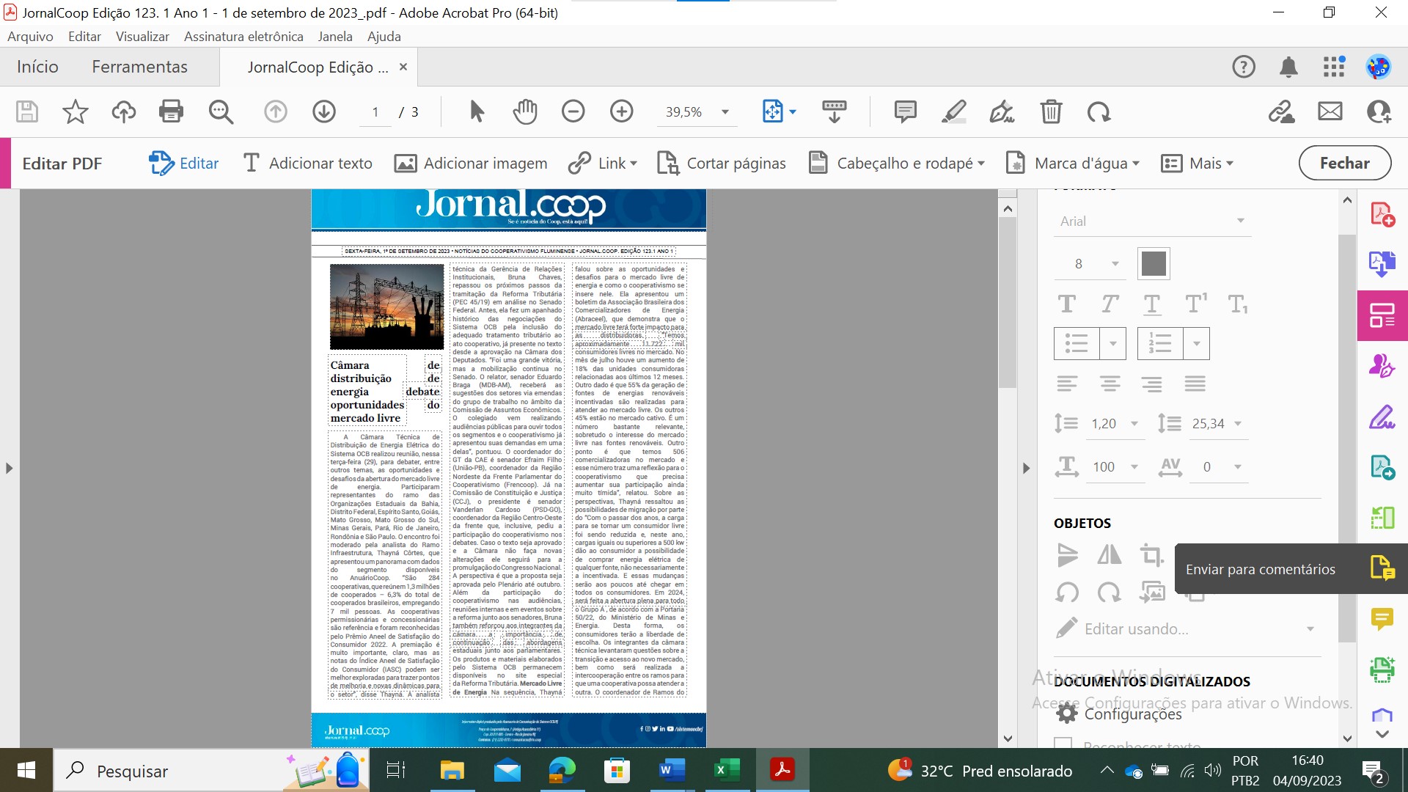Open the Visualizar menu
This screenshot has width=1408, height=792.
(x=142, y=36)
